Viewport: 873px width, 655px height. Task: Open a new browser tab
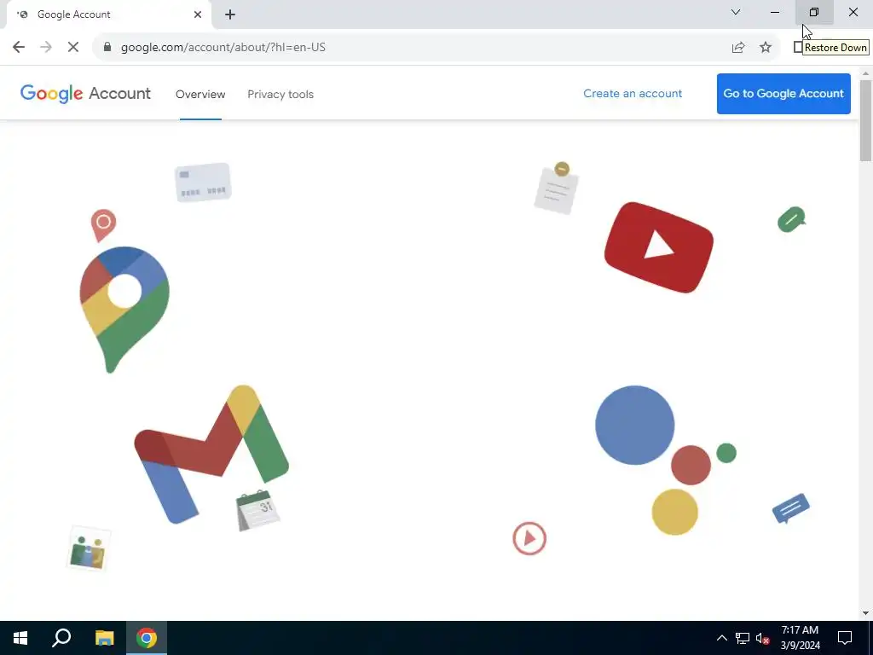(x=230, y=14)
